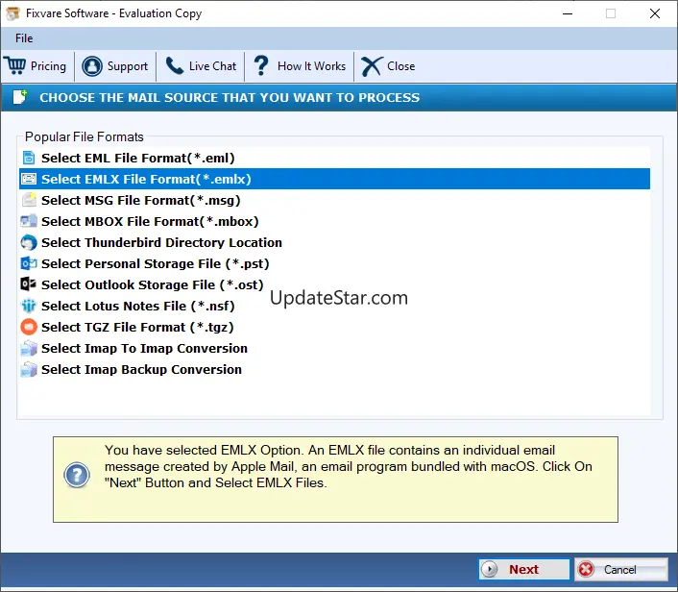Click the Lotus Notes icon
Viewport: 678px width, 592px height.
click(x=29, y=306)
